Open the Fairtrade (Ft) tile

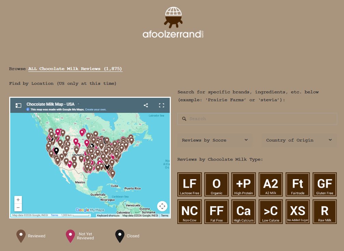[298, 184]
